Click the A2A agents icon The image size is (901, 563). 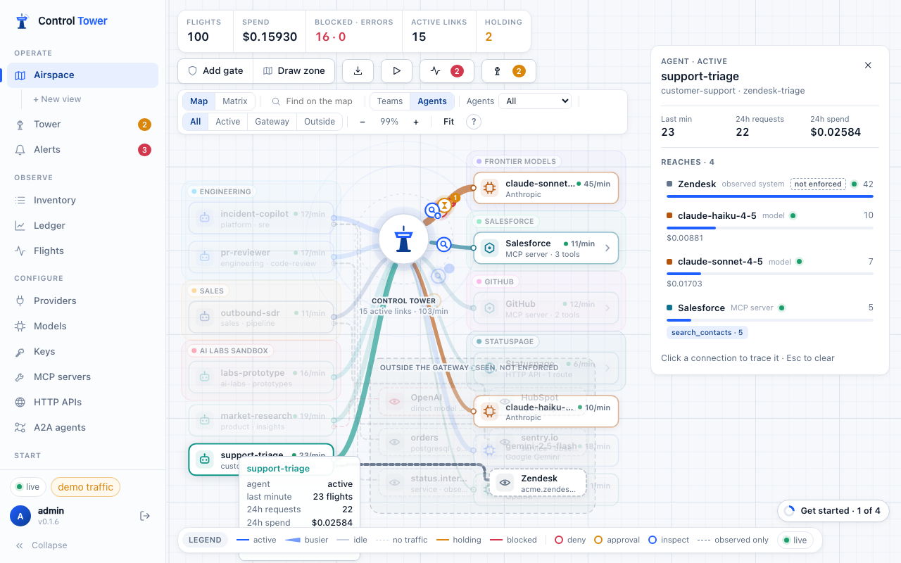(20, 428)
